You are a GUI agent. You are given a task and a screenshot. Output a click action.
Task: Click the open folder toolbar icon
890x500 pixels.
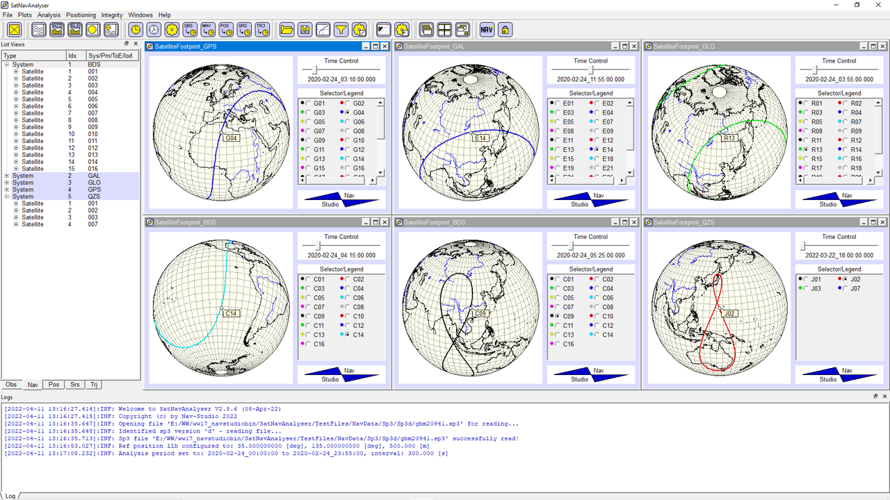point(286,29)
